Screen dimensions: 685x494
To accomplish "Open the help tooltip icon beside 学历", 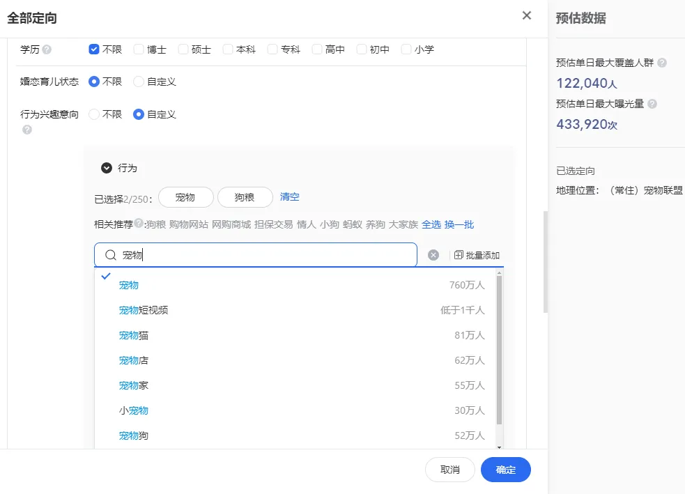I will point(45,49).
